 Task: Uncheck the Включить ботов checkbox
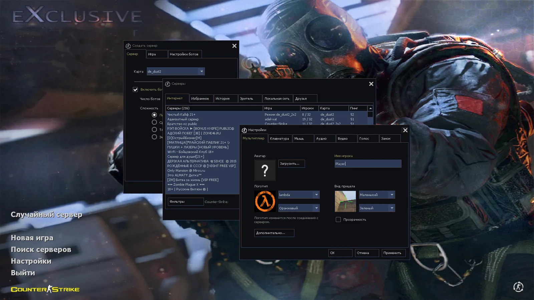point(135,89)
